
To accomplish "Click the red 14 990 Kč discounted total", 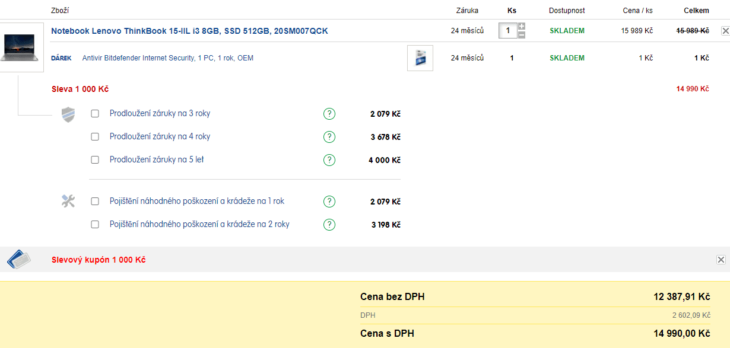I will pos(693,89).
